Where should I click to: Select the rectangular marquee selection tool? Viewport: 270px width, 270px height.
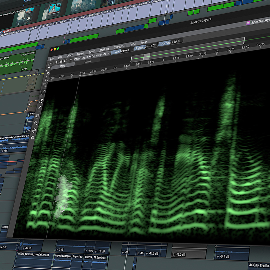click(x=44, y=85)
